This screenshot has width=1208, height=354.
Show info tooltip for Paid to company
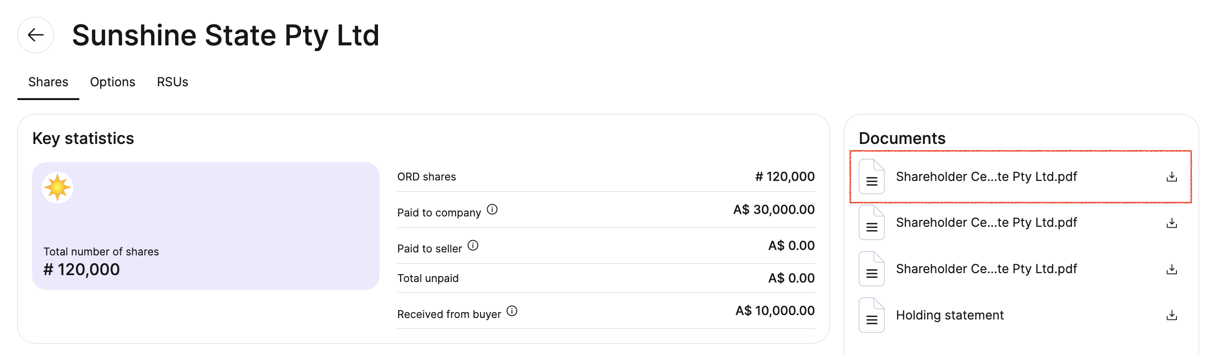(x=492, y=210)
